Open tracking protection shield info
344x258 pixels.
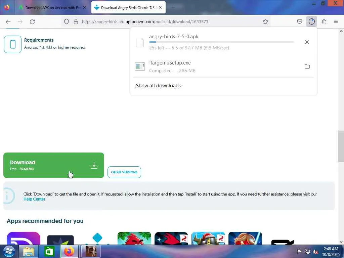[67, 21]
